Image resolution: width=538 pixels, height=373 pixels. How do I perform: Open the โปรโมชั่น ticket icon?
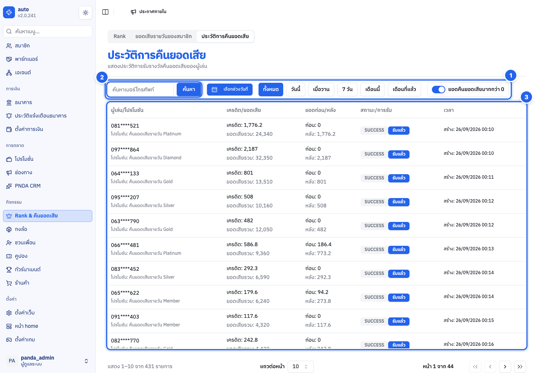click(x=9, y=159)
